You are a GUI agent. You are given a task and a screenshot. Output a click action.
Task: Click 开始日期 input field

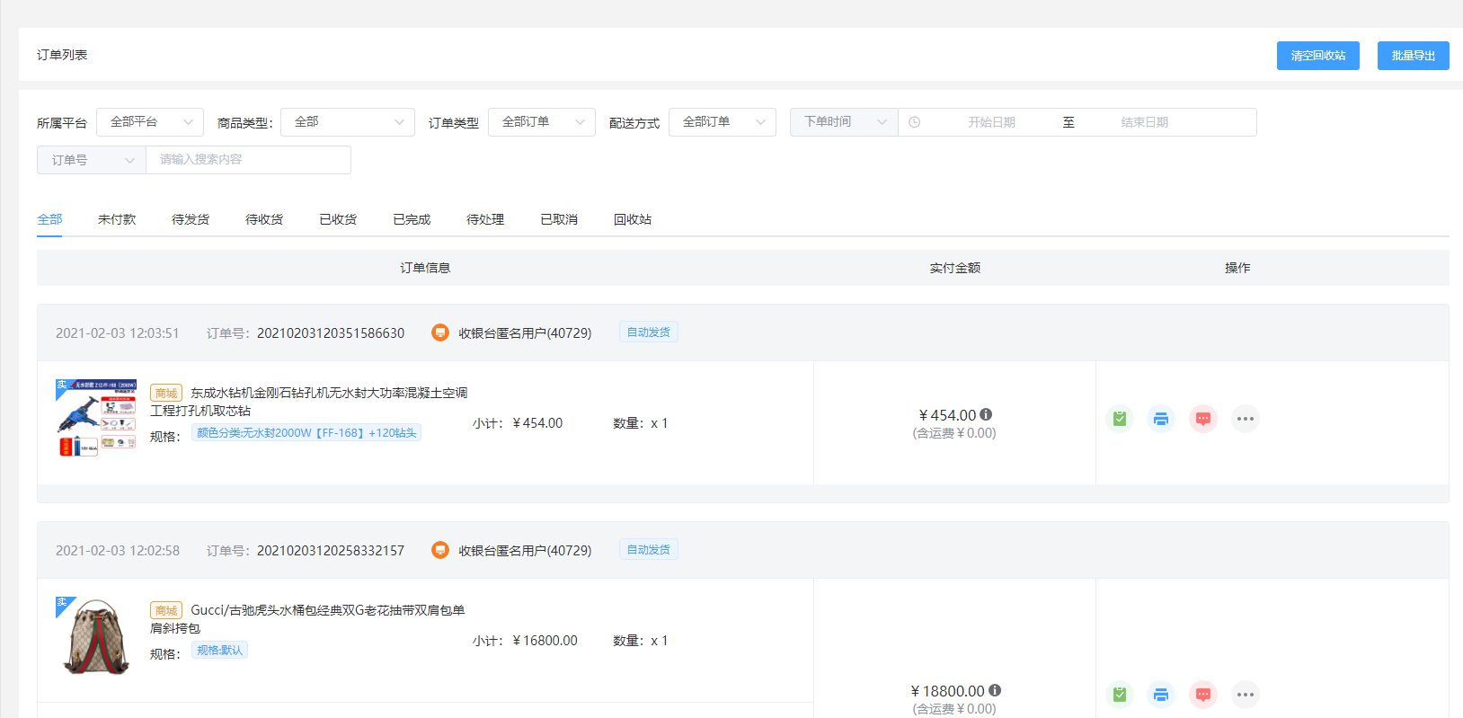(x=991, y=122)
